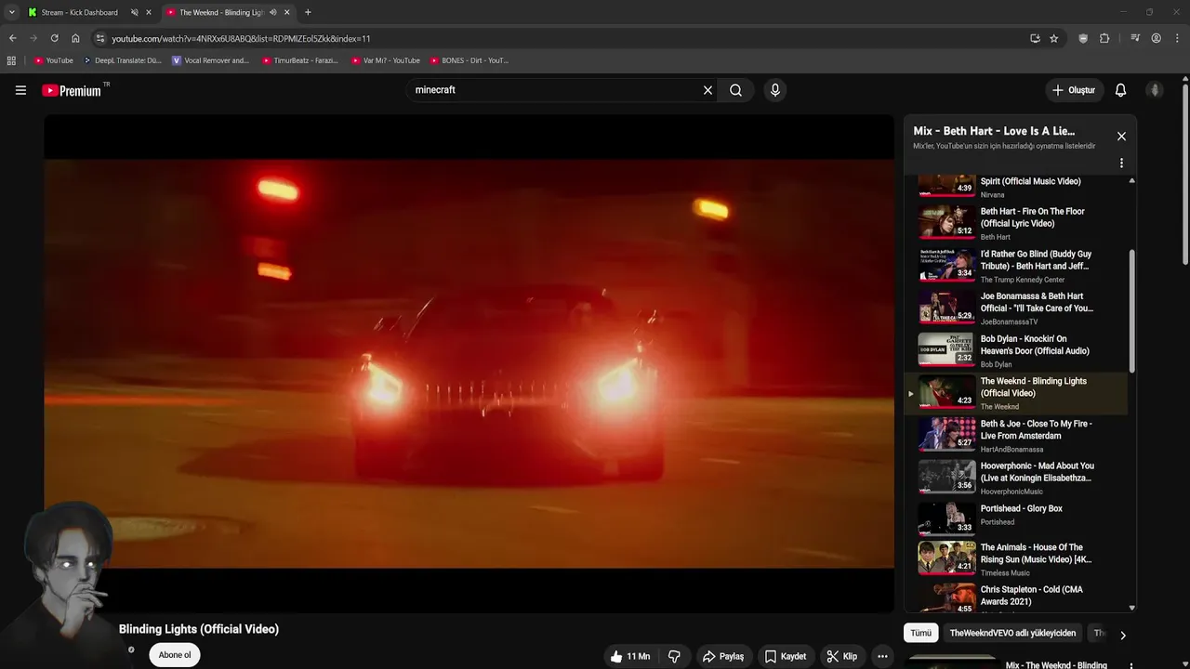Image resolution: width=1190 pixels, height=669 pixels.
Task: Click the main page vertical scrollbar
Action: pyautogui.click(x=1185, y=175)
